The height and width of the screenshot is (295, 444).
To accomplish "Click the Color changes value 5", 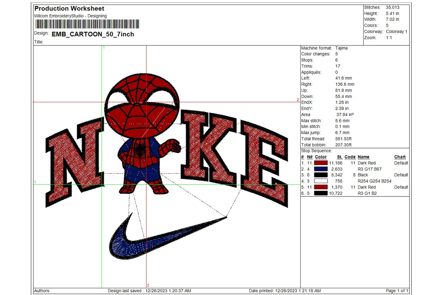I will (x=336, y=54).
